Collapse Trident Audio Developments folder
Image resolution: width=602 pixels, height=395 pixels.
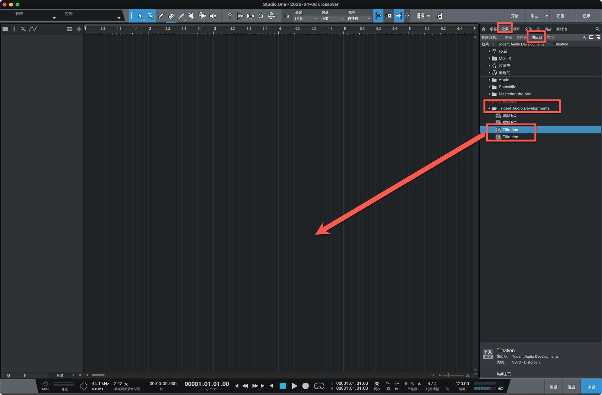tap(489, 108)
